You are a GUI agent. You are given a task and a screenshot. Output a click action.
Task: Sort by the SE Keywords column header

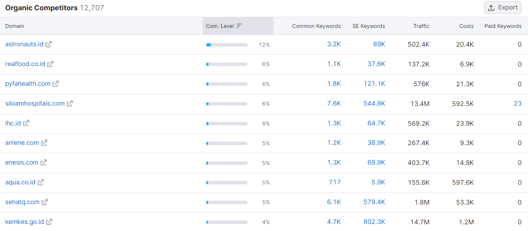pos(369,26)
